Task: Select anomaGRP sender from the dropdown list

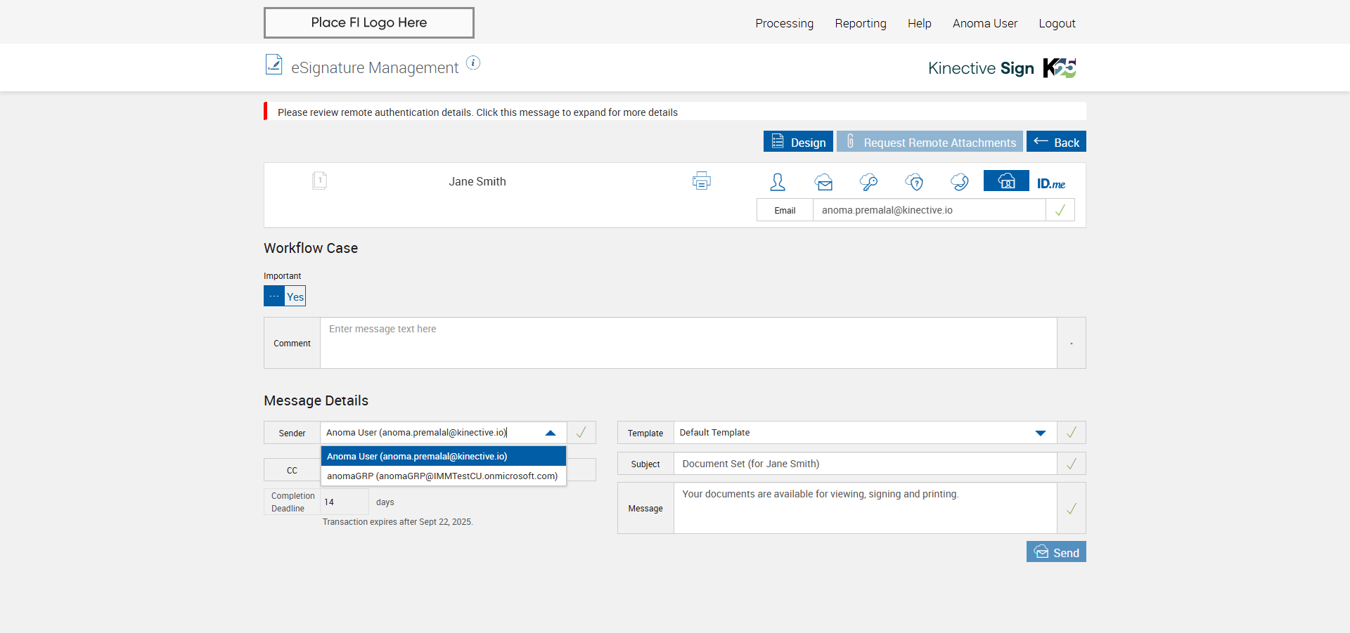Action: click(442, 476)
